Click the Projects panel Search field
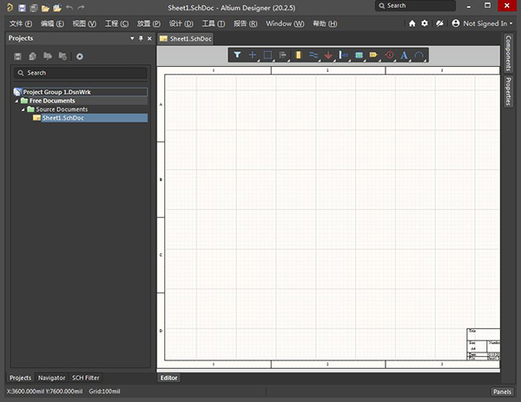The image size is (521, 402). coord(78,73)
